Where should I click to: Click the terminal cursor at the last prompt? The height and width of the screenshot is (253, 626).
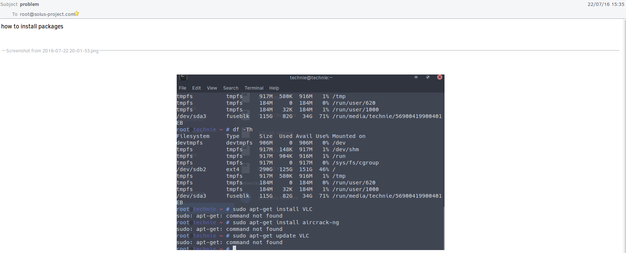click(x=234, y=248)
